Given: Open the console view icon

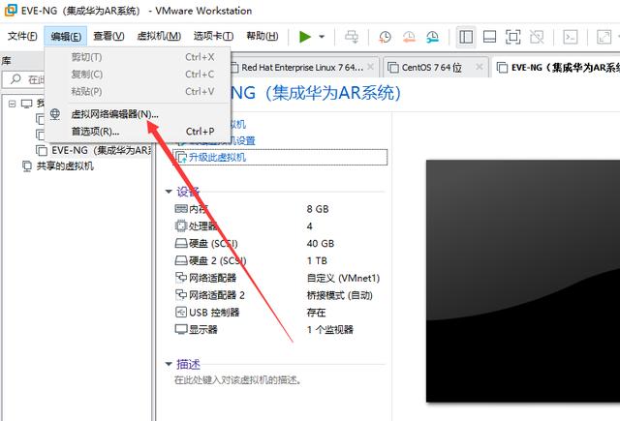Looking at the screenshot, I should 571,37.
